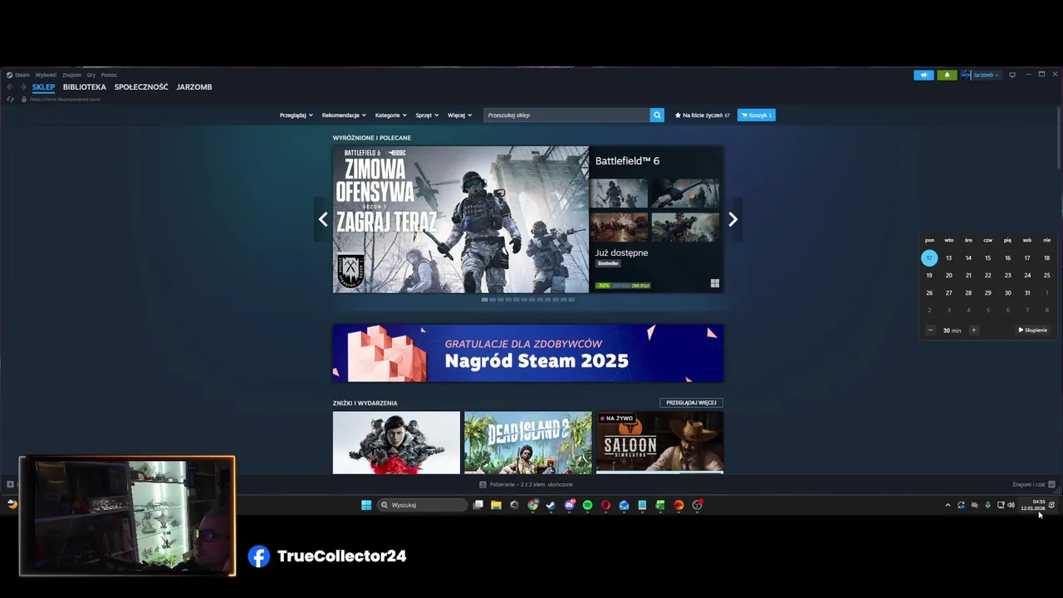1063x598 pixels.
Task: Open the Dead Island 2 sale tile
Action: 528,443
